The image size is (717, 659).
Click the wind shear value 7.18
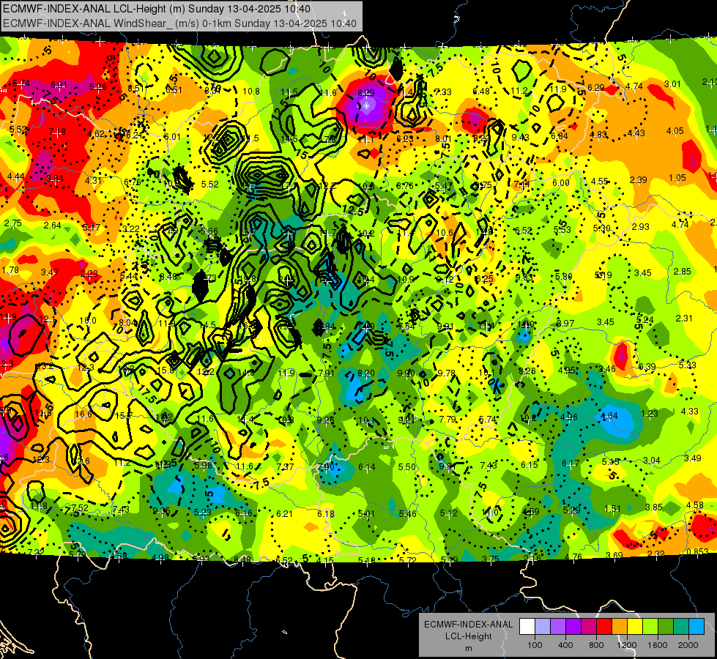tap(57, 133)
